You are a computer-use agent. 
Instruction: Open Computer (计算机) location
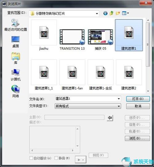point(16,75)
